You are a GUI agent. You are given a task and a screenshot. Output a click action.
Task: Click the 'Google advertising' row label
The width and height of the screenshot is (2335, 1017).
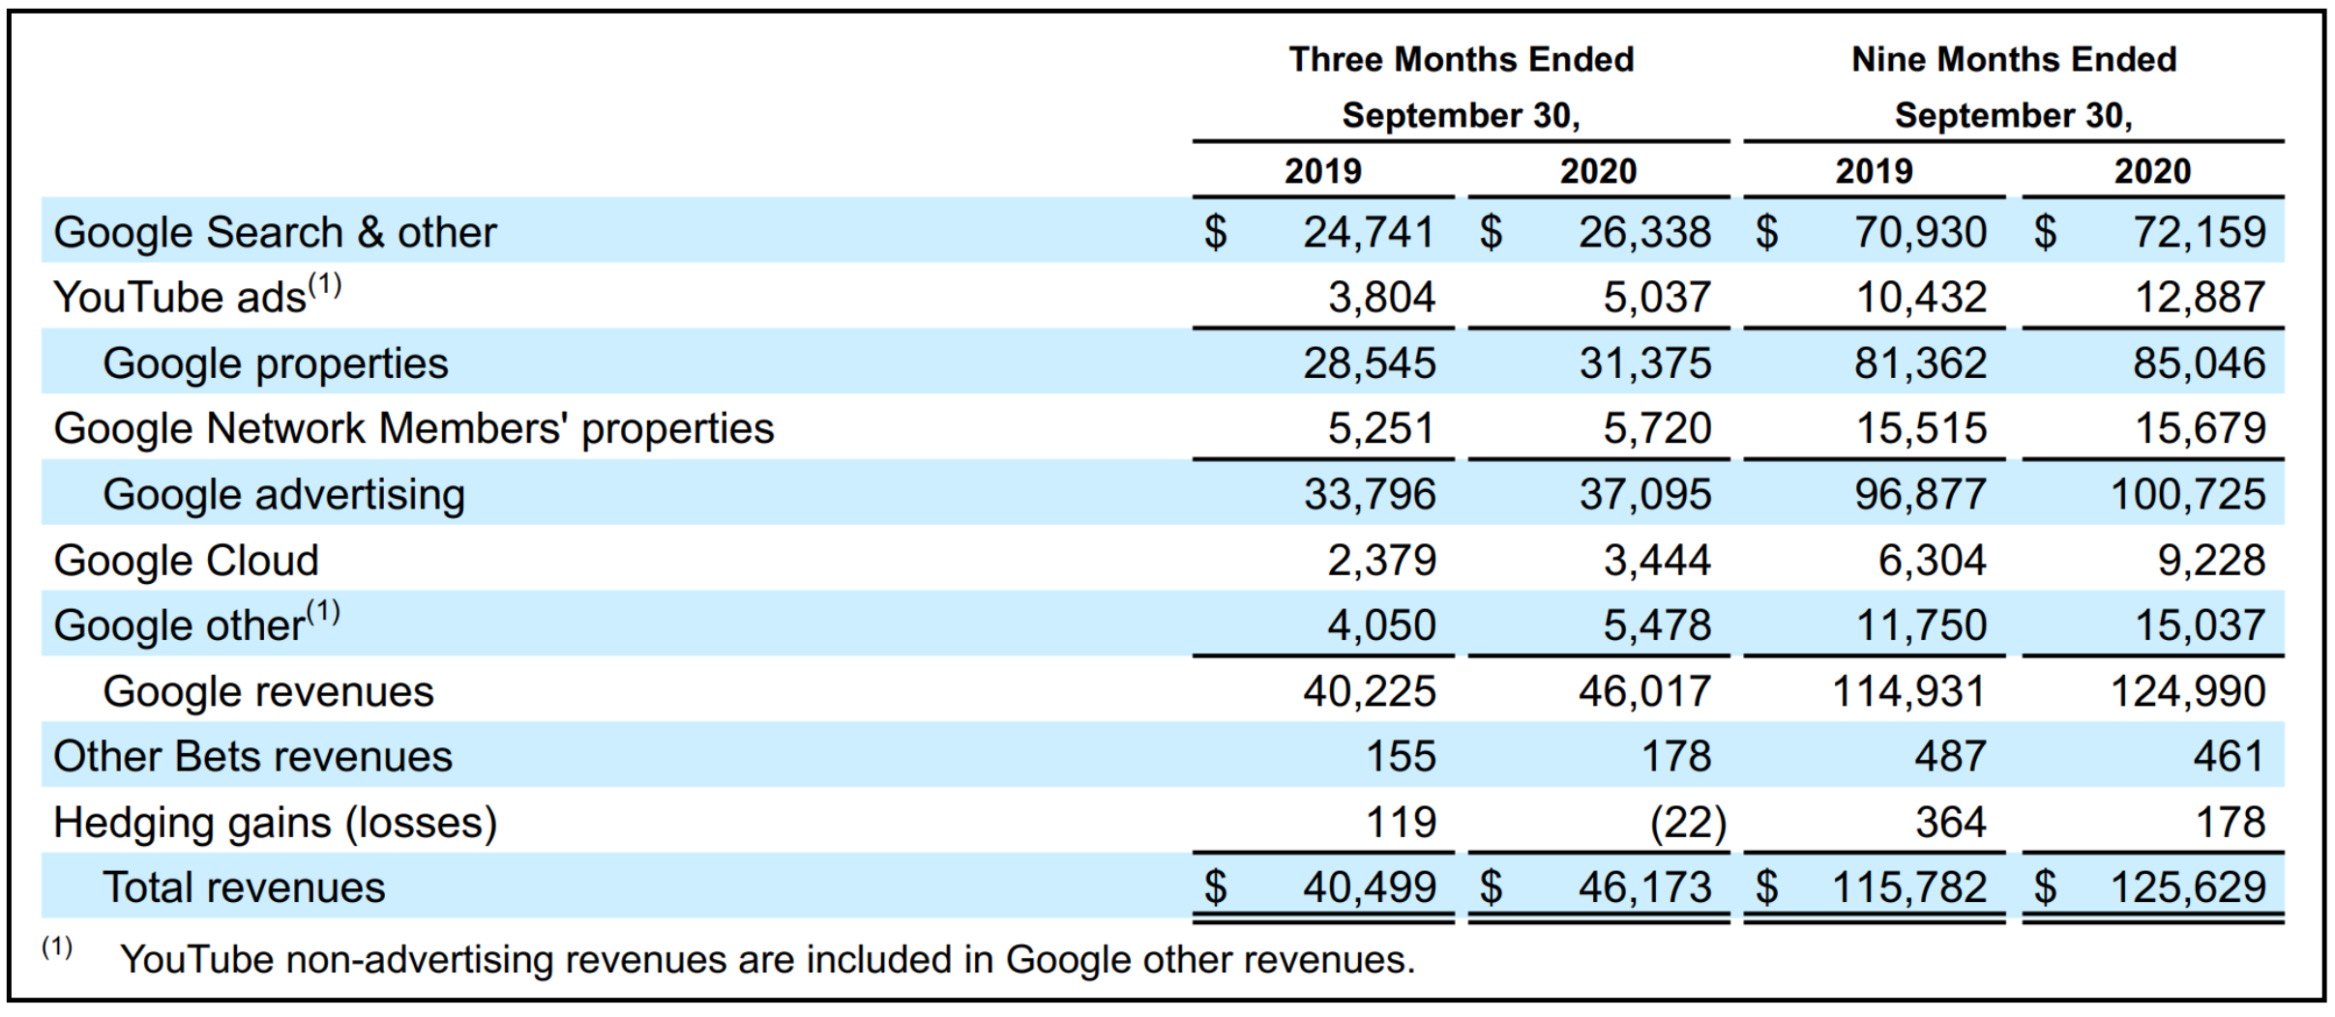coord(284,495)
